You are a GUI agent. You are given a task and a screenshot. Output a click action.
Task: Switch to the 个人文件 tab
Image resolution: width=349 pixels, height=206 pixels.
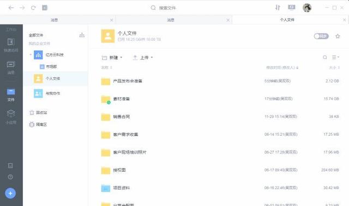(287, 20)
